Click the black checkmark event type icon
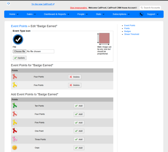The image size is (168, 152). point(18,40)
